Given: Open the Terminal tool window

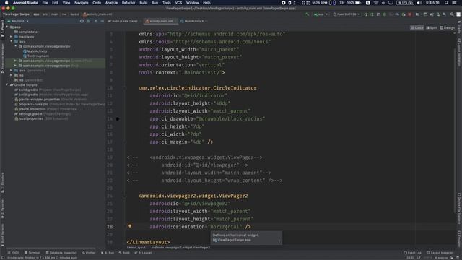Looking at the screenshot, I should 32,253.
